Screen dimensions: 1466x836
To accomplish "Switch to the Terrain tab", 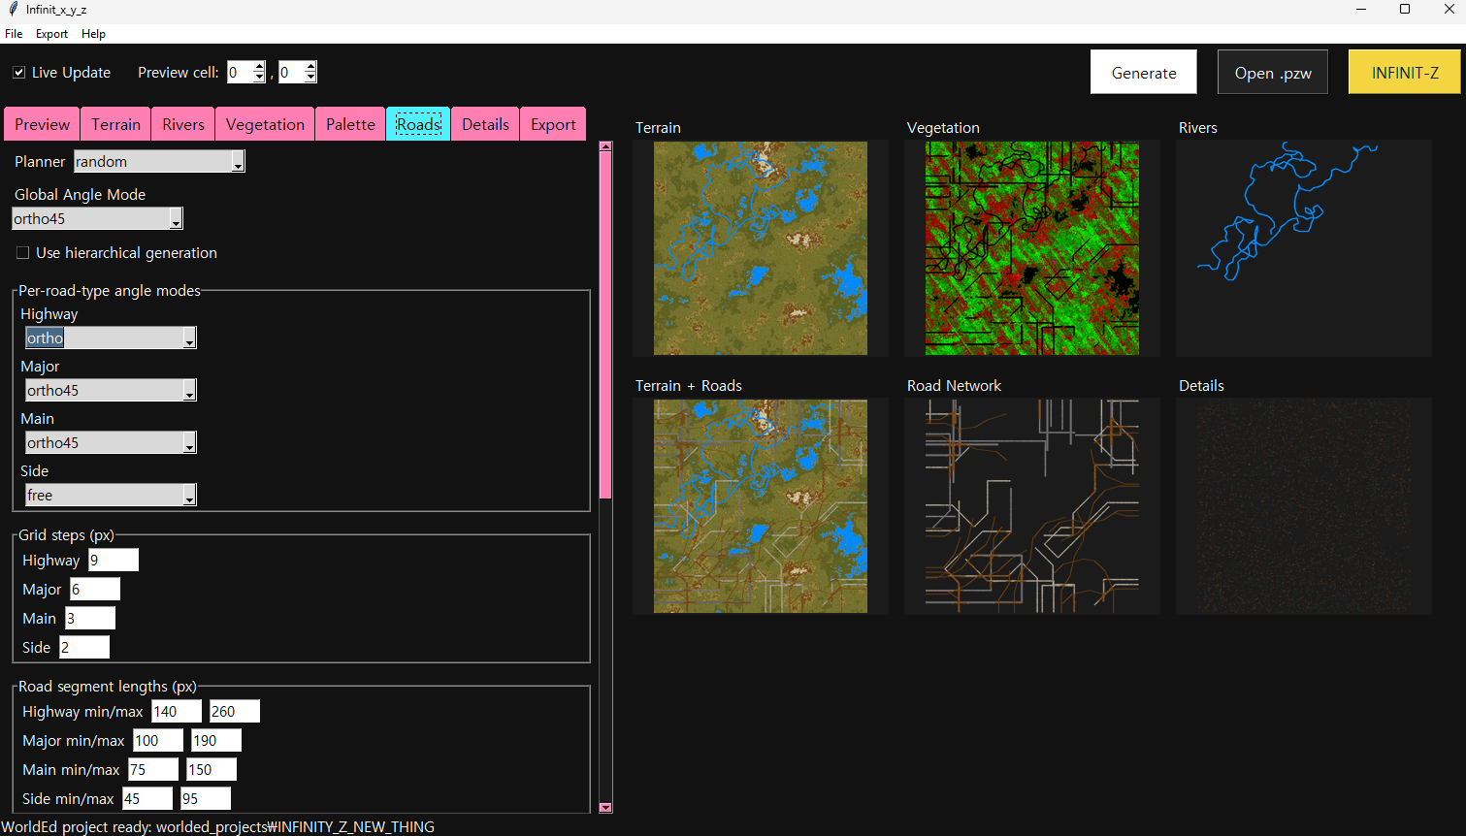I will [115, 124].
